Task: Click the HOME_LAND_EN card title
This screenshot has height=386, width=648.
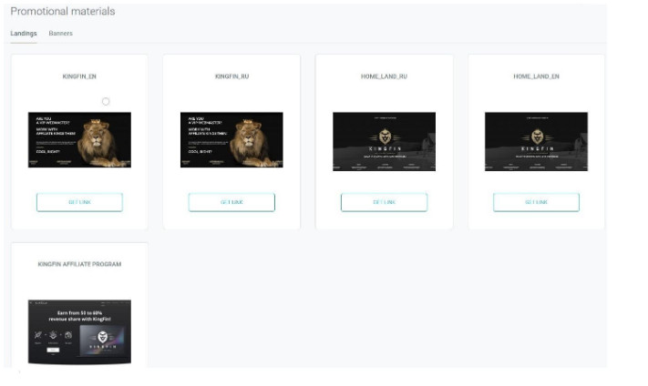Action: [x=536, y=76]
